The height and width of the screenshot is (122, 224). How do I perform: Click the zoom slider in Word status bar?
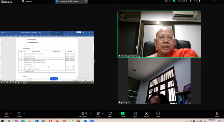pyautogui.click(x=85, y=81)
